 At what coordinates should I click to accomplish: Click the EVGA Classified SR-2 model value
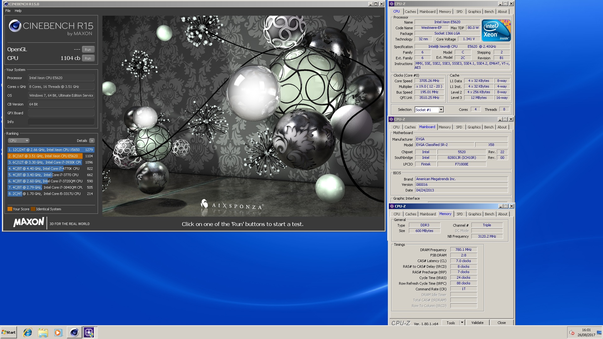coord(445,145)
